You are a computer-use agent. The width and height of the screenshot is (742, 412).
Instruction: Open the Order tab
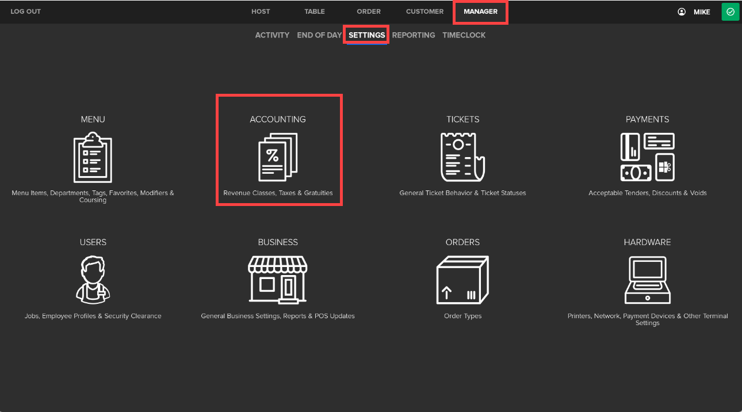coord(368,12)
